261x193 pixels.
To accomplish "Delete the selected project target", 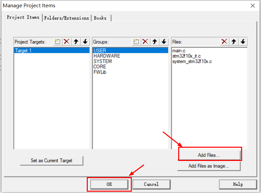I will (67, 42).
